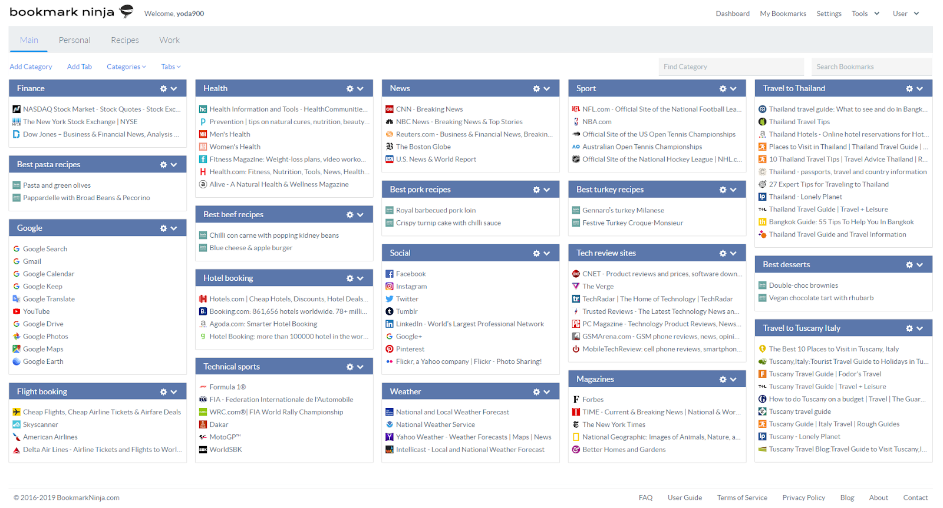The height and width of the screenshot is (508, 943).
Task: Open The Verge bookmark
Action: tap(598, 287)
